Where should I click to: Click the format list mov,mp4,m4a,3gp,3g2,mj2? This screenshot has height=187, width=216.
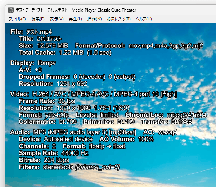tap(166, 46)
